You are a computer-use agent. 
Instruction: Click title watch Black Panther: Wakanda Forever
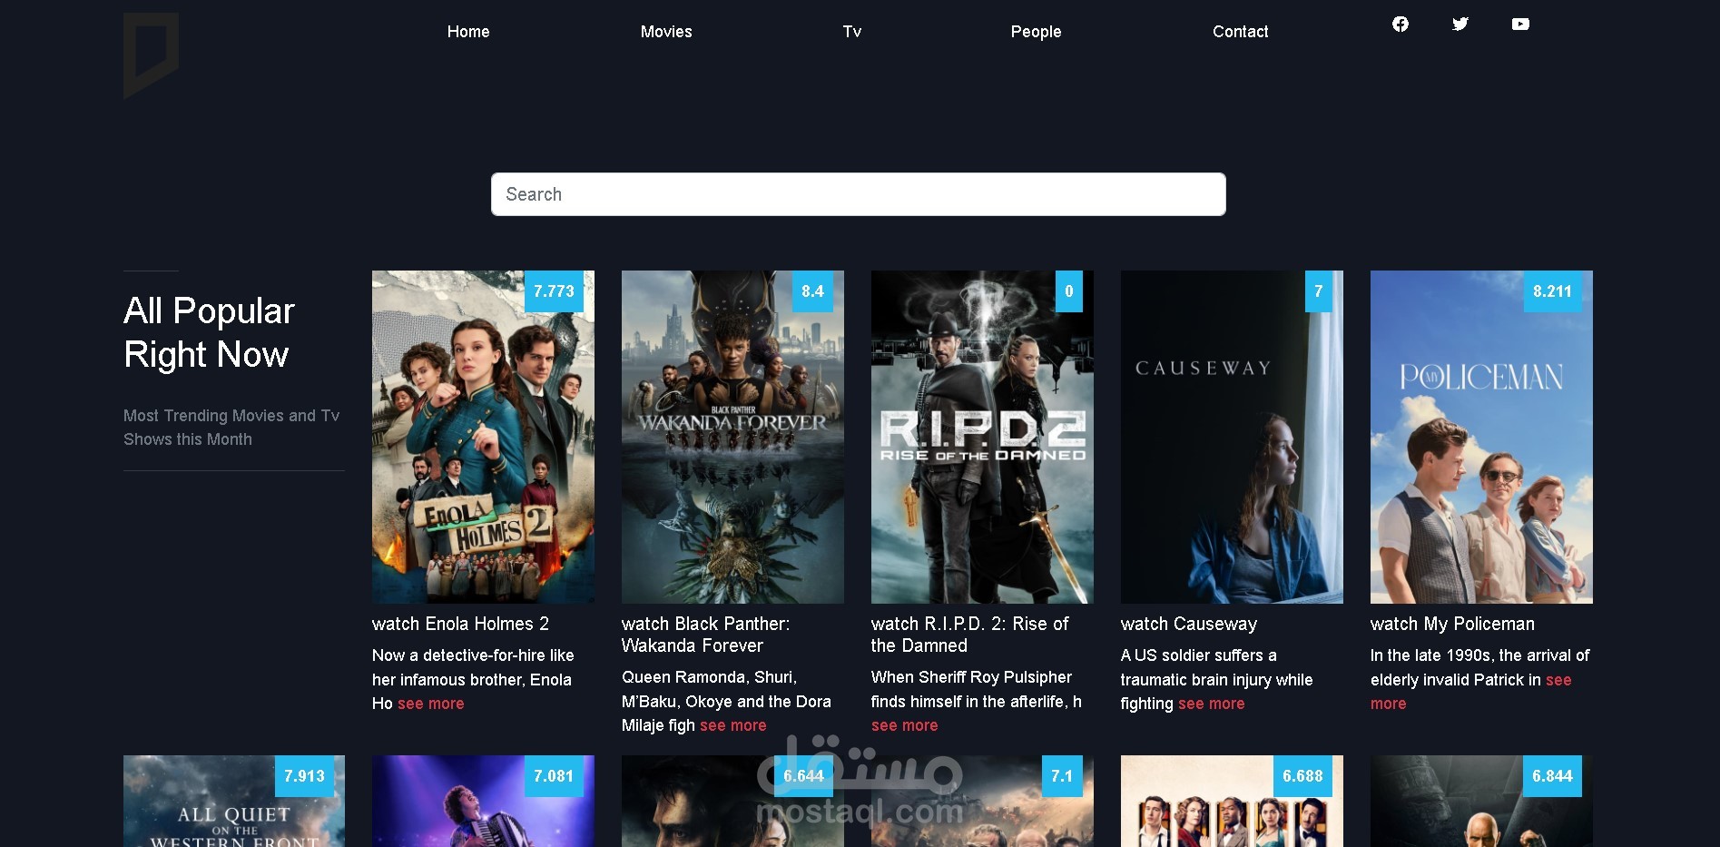click(705, 635)
